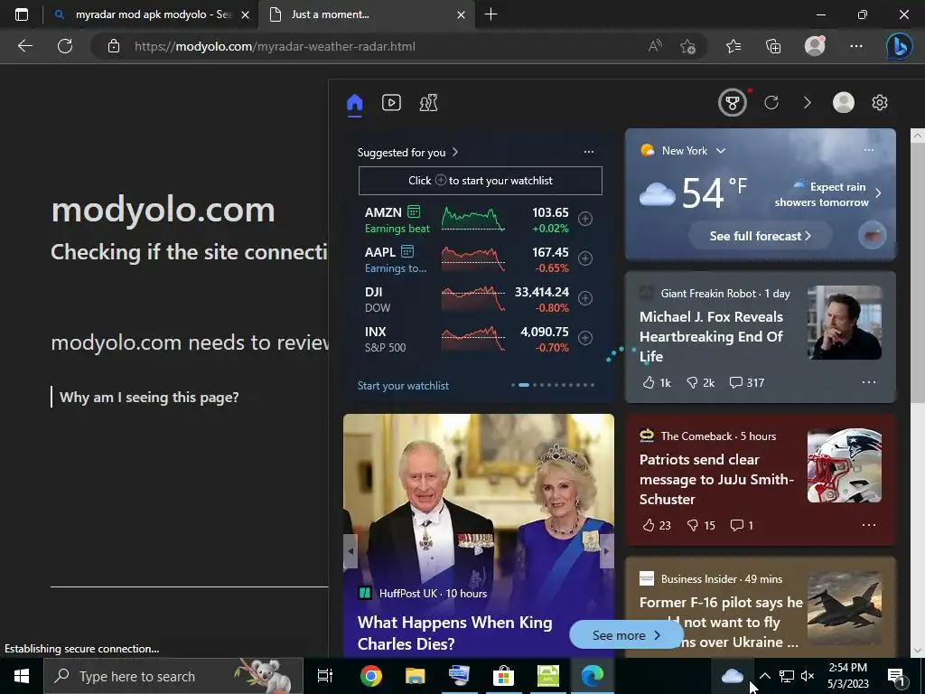Click See full forecast
The image size is (925, 694).
pos(760,236)
